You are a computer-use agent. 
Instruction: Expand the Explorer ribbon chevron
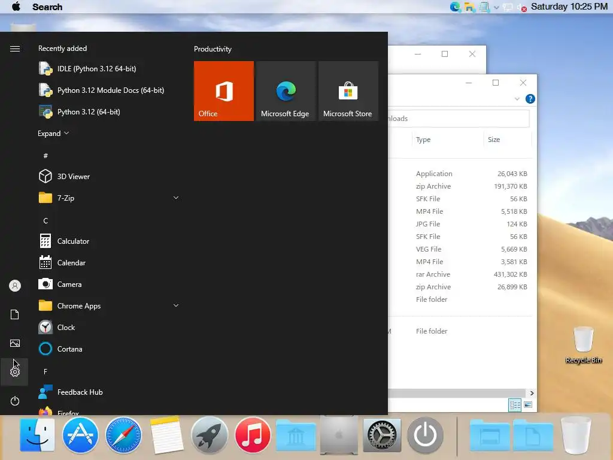point(517,99)
